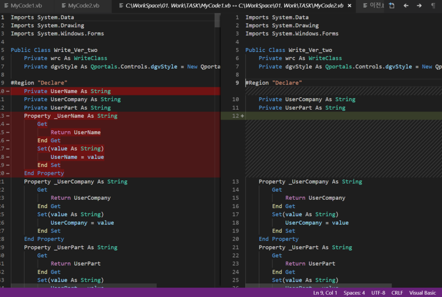
Task: Click 'Property _UserPart As String' in the left pane
Action: pyautogui.click(x=71, y=247)
